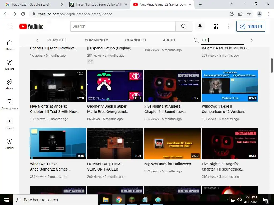The width and height of the screenshot is (274, 205).
Task: Open Test 2 with New video thumbnail
Action: (x=58, y=86)
